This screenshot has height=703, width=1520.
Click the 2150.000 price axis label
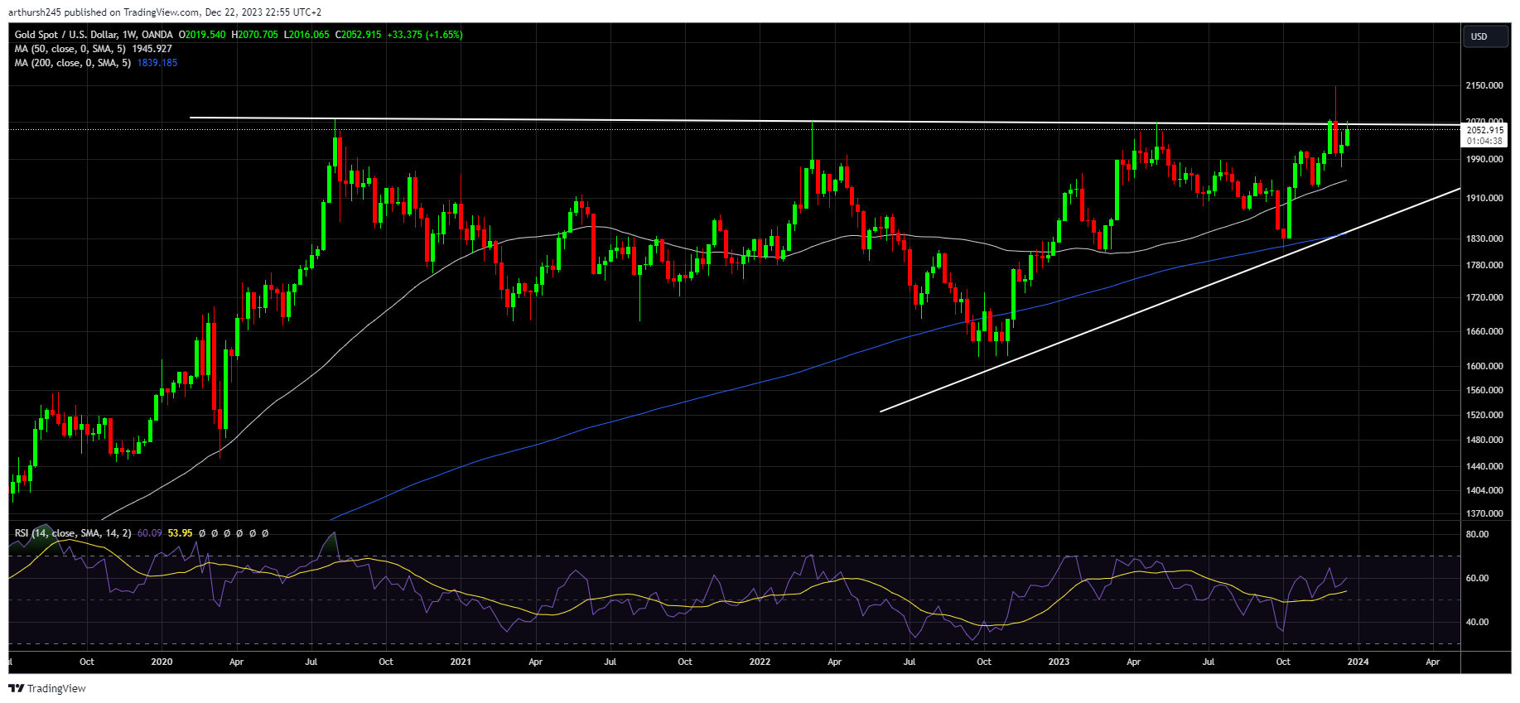(x=1484, y=85)
